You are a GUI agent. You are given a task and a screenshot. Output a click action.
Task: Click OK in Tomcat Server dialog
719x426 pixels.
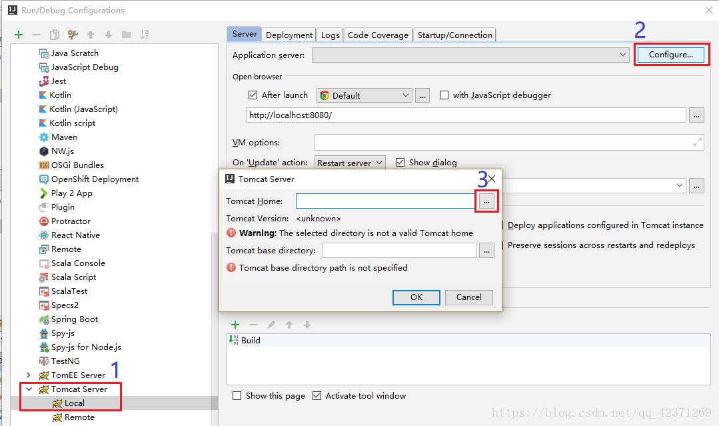[416, 297]
